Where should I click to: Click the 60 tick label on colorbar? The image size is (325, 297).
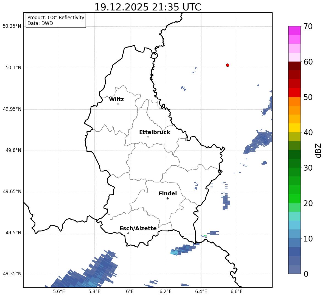pyautogui.click(x=308, y=62)
